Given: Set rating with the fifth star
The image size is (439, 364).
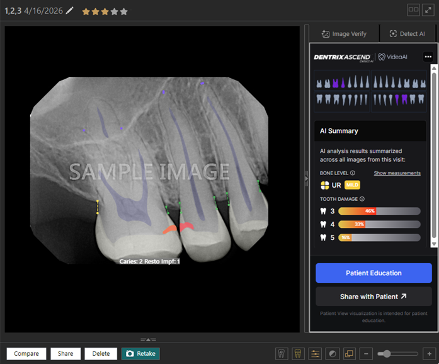Looking at the screenshot, I should [x=124, y=11].
